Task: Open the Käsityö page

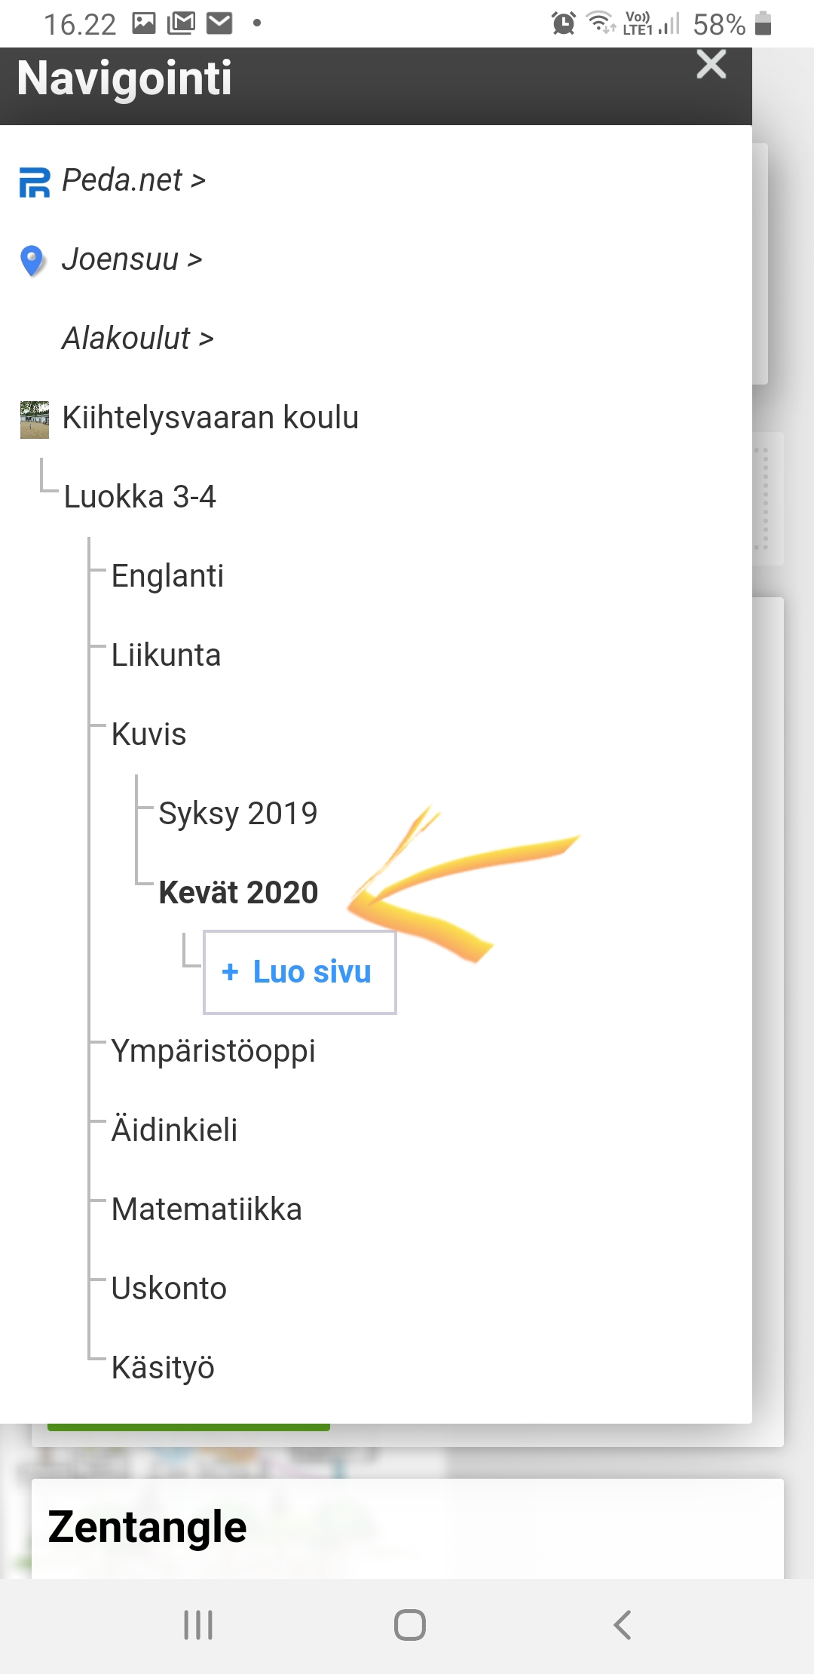Action: pos(163,1369)
